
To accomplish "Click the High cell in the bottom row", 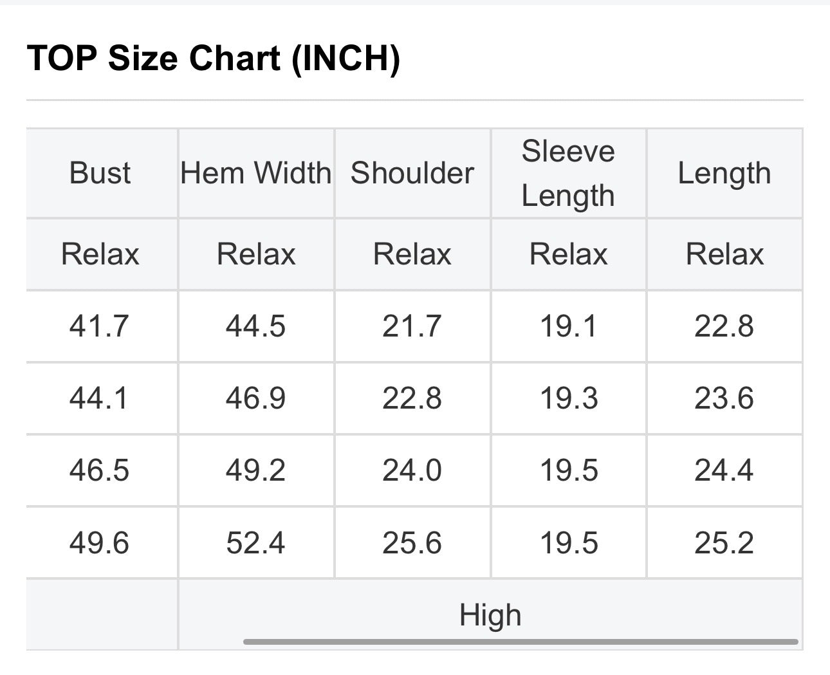I will click(x=490, y=615).
